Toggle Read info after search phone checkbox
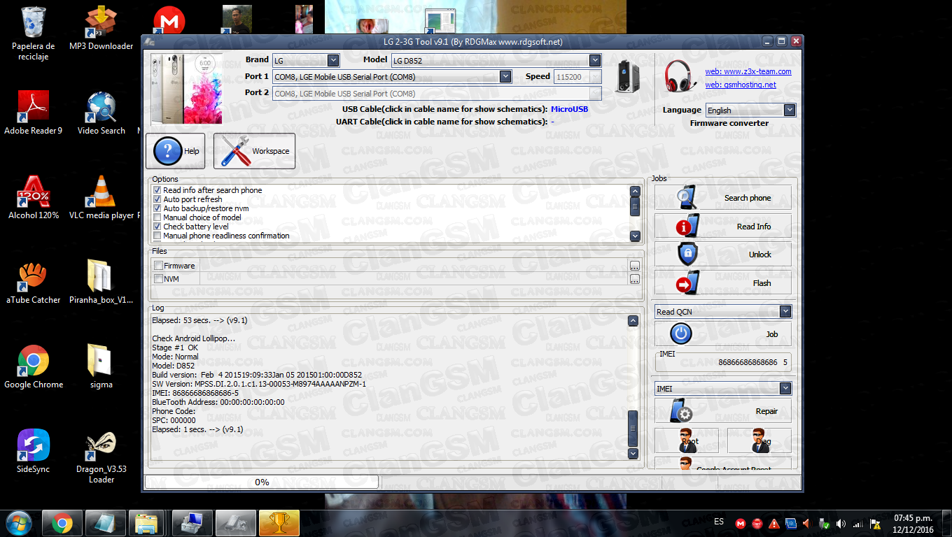This screenshot has height=537, width=952. coord(157,190)
